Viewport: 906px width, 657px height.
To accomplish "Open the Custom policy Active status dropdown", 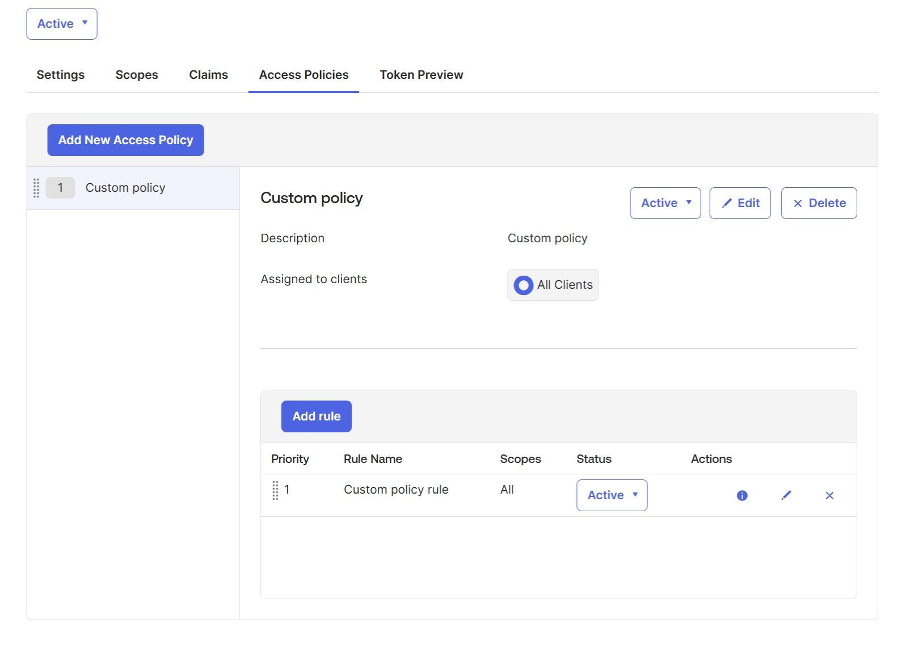I will [665, 203].
